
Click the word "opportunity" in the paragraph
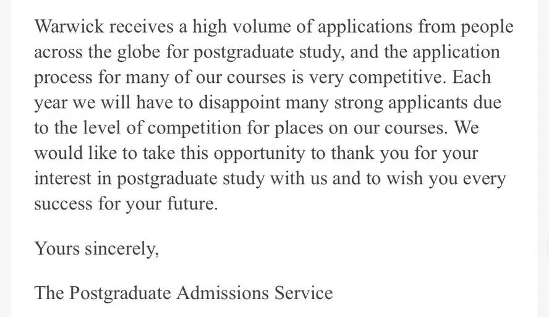pos(260,154)
